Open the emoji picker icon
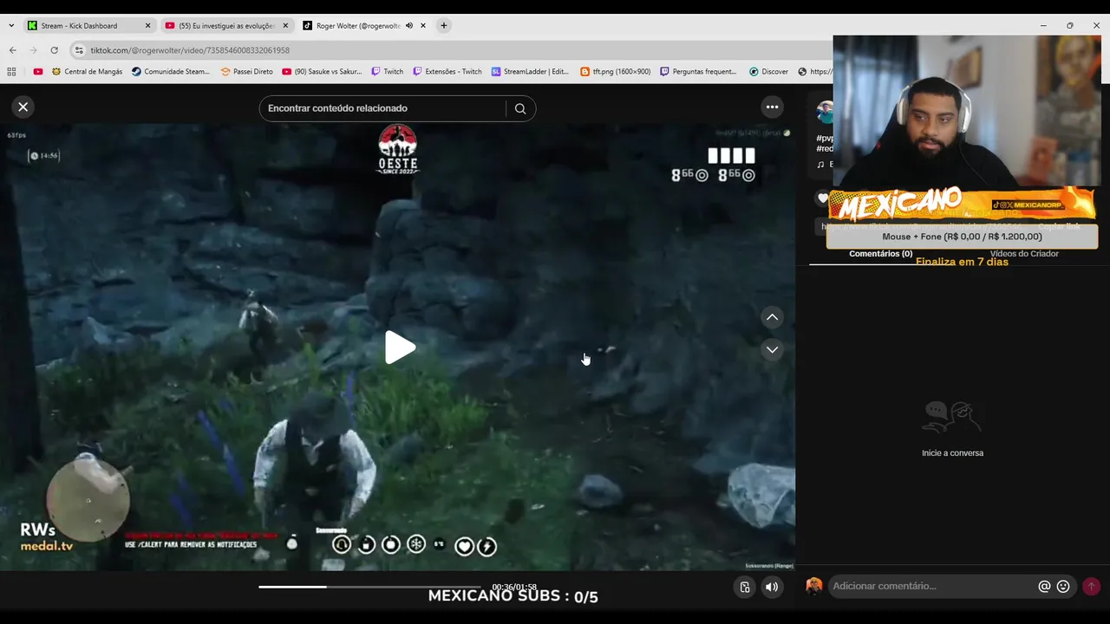Screen dimensions: 1110x624 [1063, 586]
